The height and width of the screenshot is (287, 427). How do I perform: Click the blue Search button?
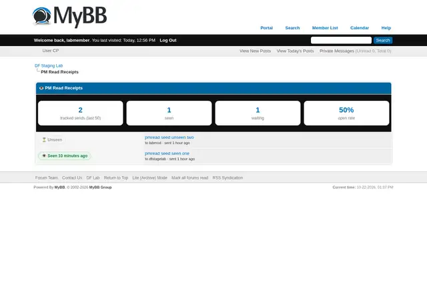coord(383,40)
